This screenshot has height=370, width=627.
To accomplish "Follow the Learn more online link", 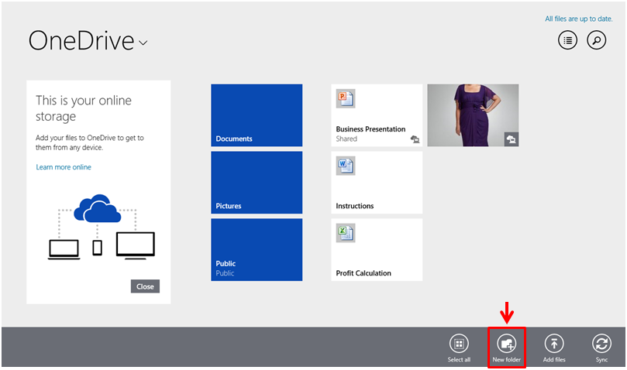I will tap(64, 167).
